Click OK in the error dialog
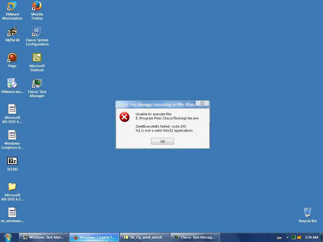 pyautogui.click(x=162, y=141)
